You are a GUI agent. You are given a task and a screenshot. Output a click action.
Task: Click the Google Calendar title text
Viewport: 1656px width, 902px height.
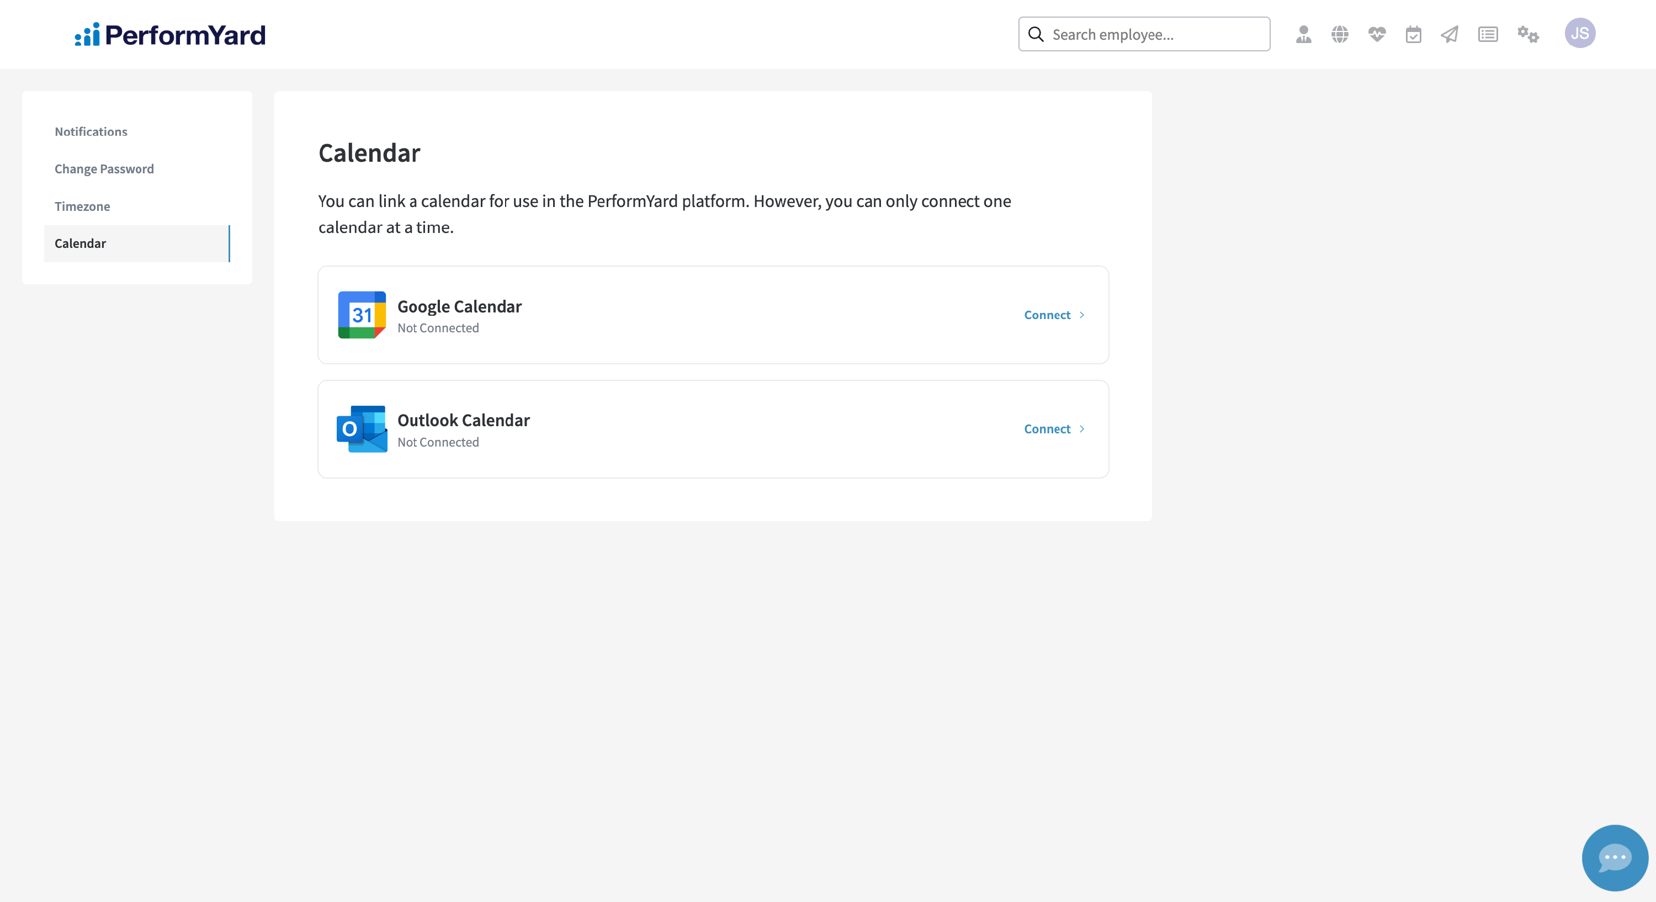coord(460,307)
